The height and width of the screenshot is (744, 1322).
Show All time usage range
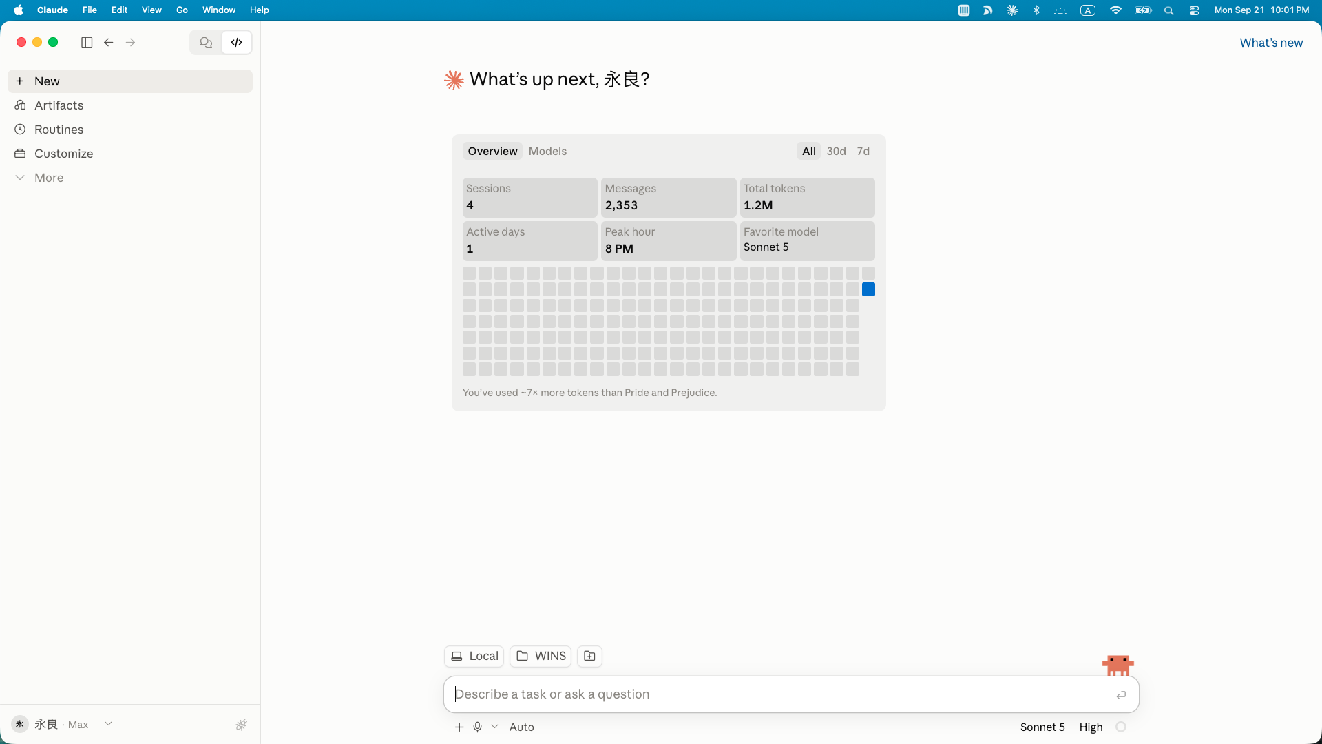coord(808,151)
